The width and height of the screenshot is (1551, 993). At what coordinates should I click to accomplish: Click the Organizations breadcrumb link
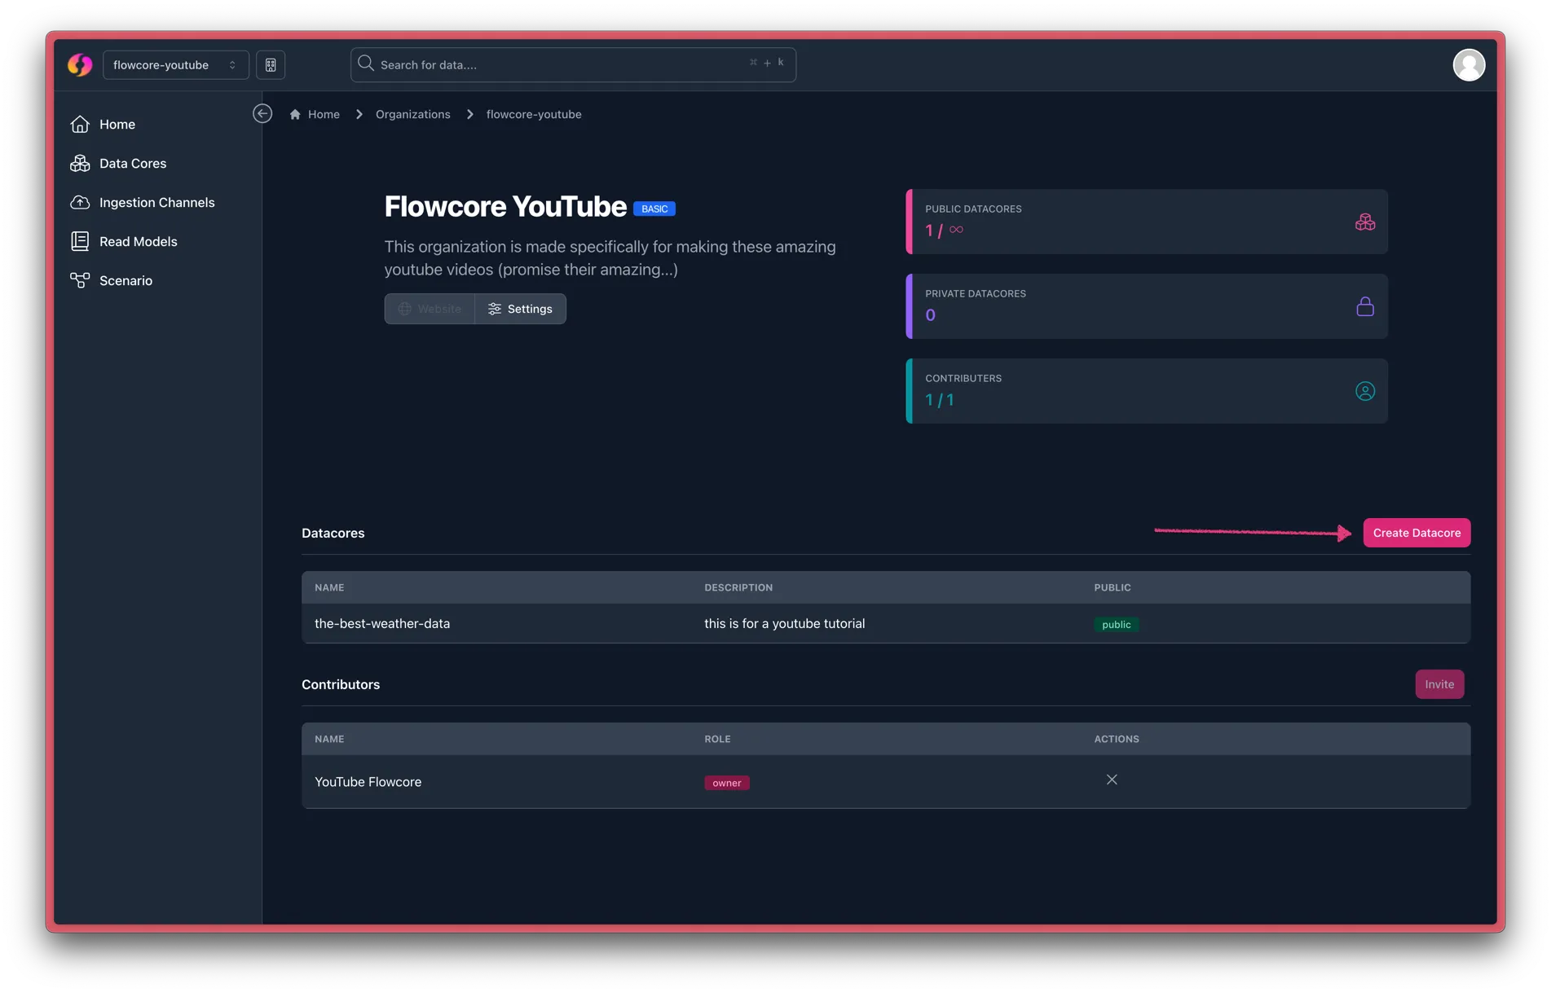point(412,115)
